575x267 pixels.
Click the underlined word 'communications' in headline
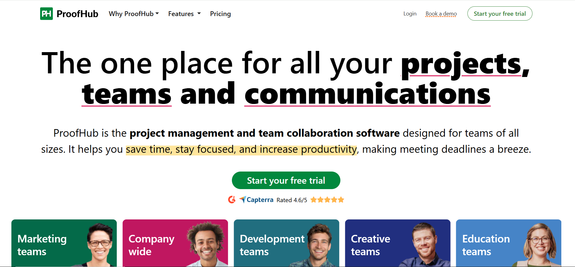(x=367, y=94)
